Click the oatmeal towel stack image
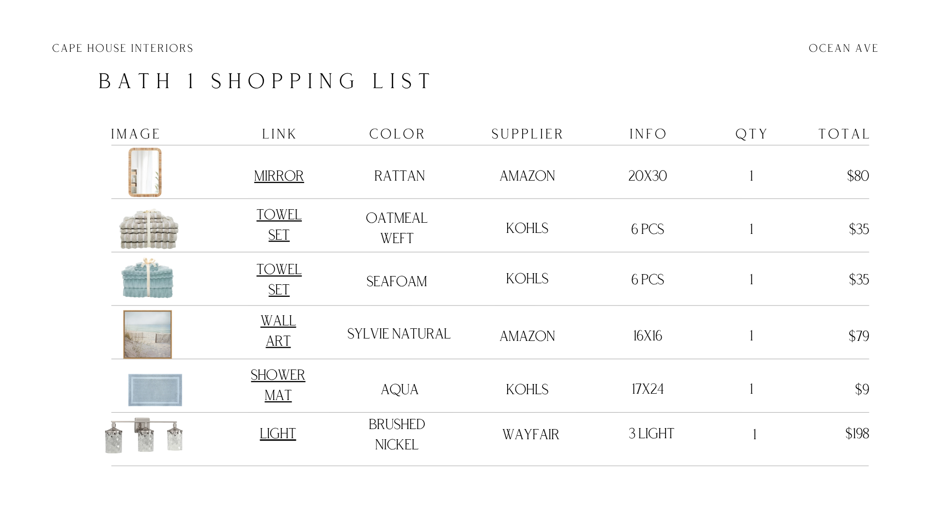Screen dimensions: 930x523 point(149,229)
